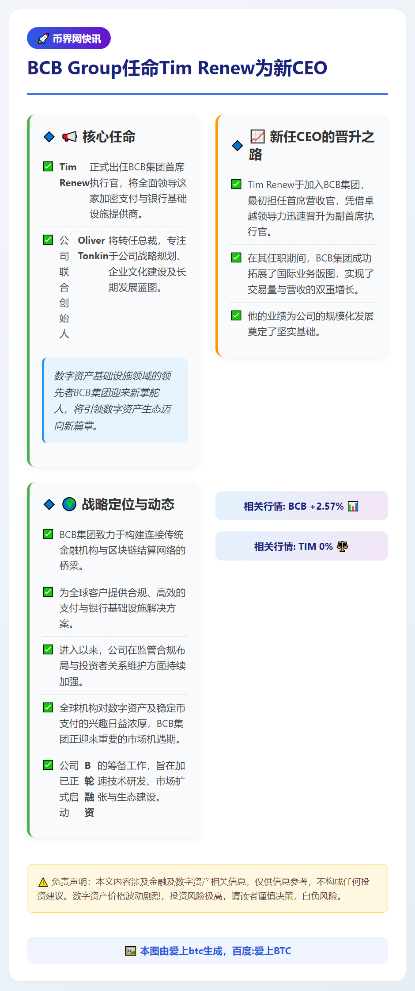
Task: Click the 核心任命 section heading
Action: 109,137
